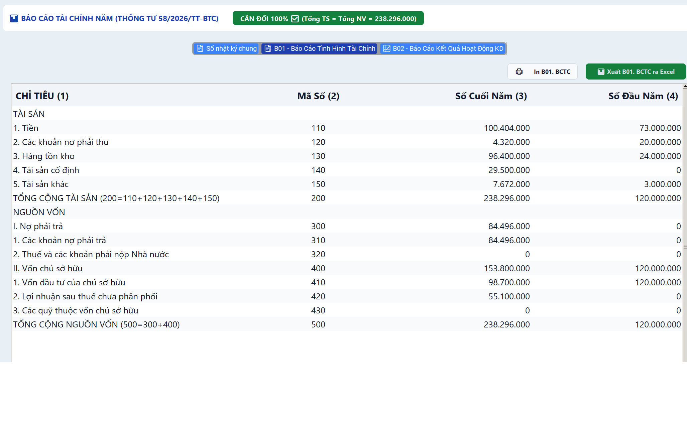The image size is (687, 421).
Task: Click the checkmark icon in the balance badge
Action: [x=295, y=19]
